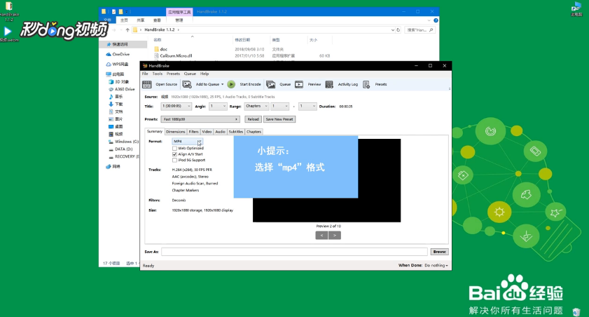Open the Explorer address bar history dropdown

[x=393, y=29]
